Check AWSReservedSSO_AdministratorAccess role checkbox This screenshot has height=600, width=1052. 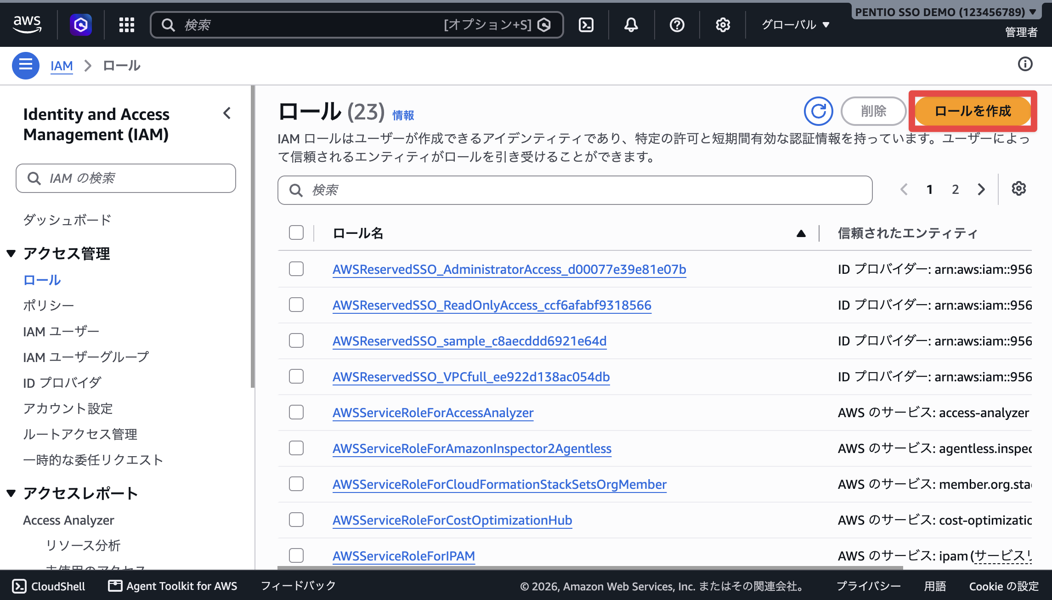(296, 269)
